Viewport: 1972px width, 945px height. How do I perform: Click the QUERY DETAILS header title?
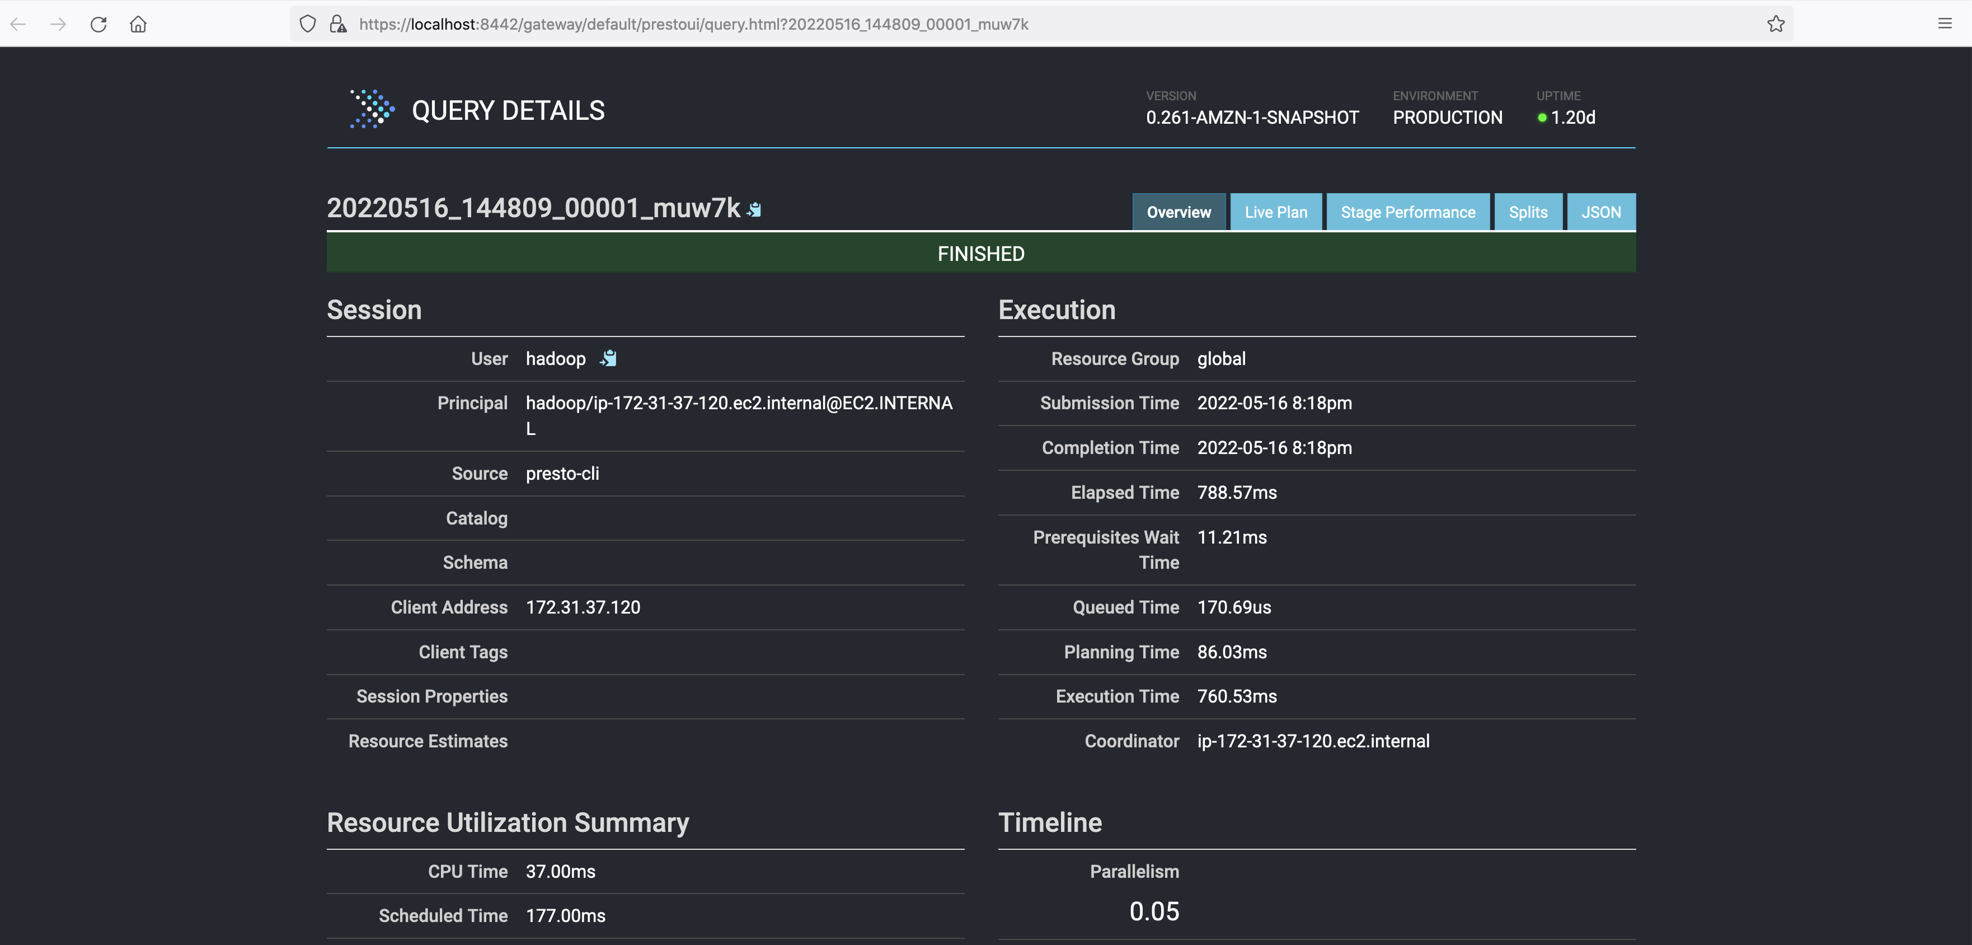(508, 110)
